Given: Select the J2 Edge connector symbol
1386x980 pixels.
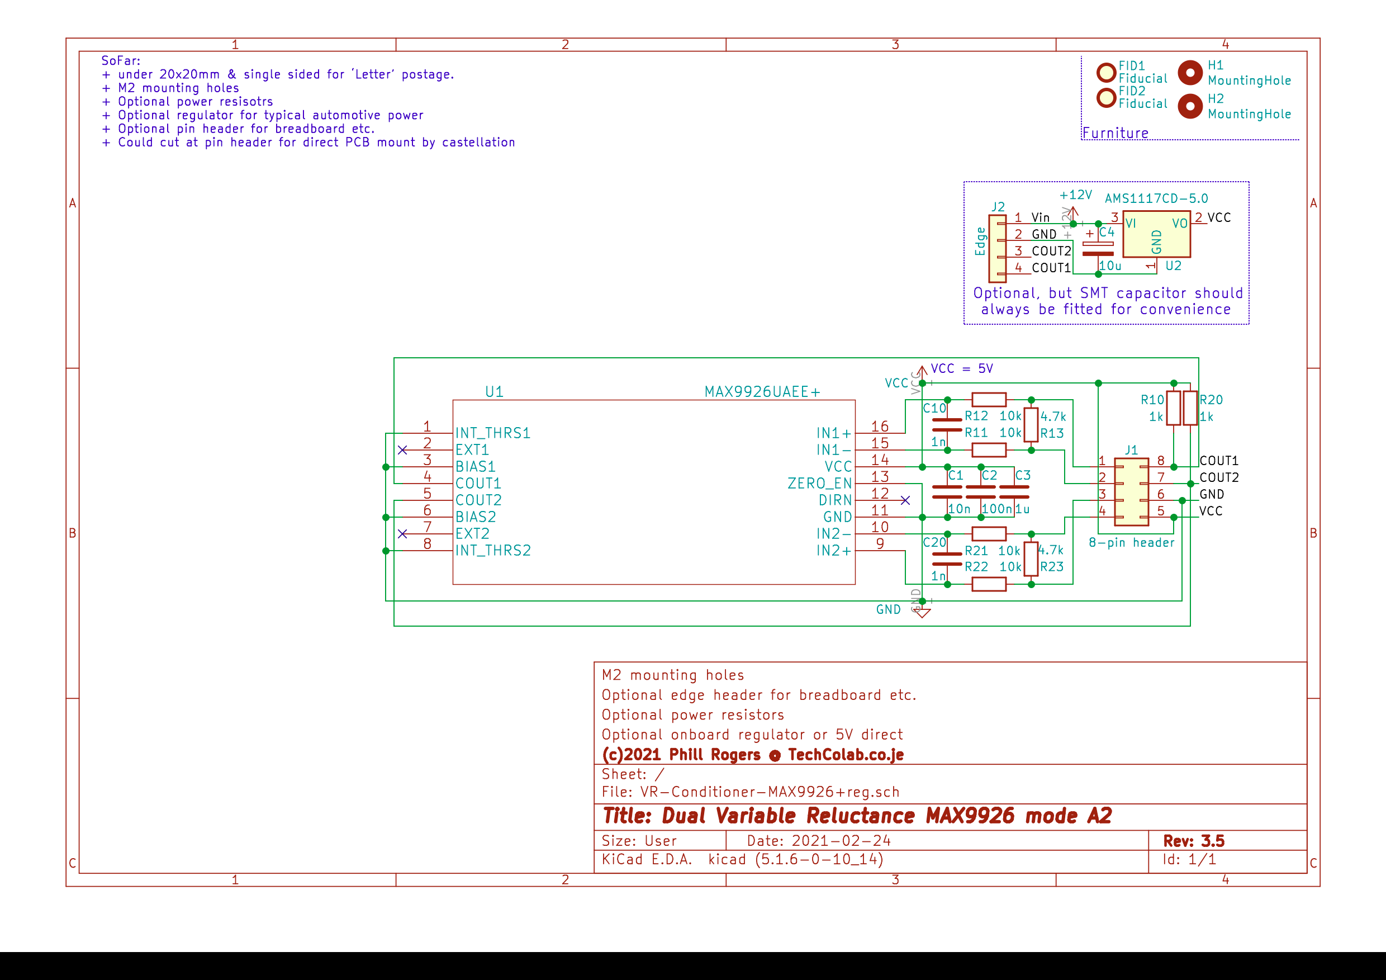Looking at the screenshot, I should (997, 248).
